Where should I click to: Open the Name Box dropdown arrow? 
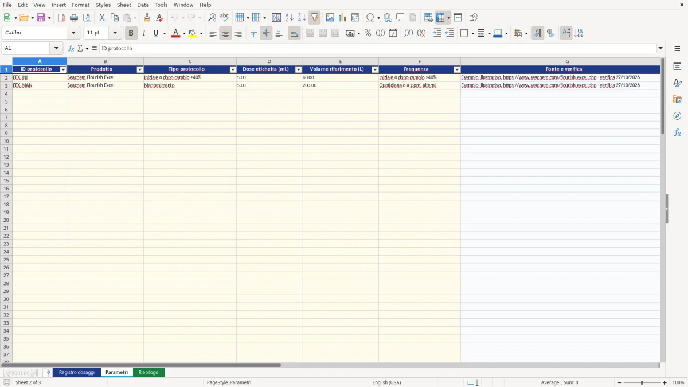pos(56,48)
